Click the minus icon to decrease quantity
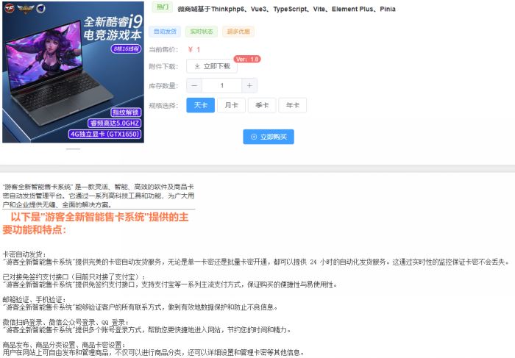This screenshot has height=358, width=515. point(194,85)
